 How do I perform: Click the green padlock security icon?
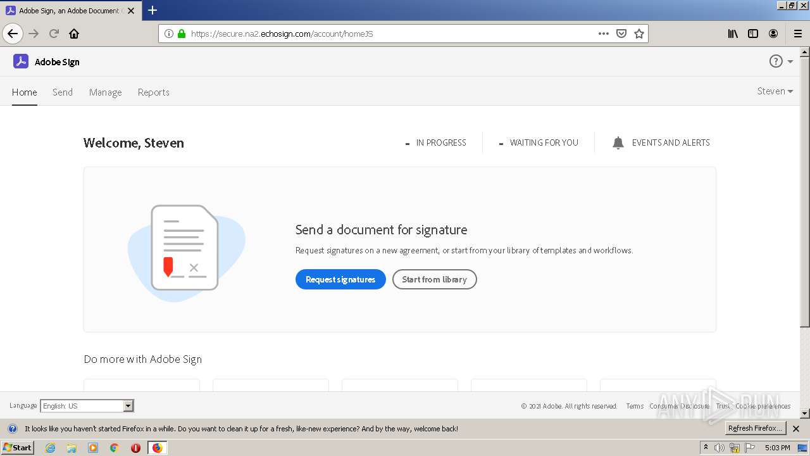coord(182,34)
